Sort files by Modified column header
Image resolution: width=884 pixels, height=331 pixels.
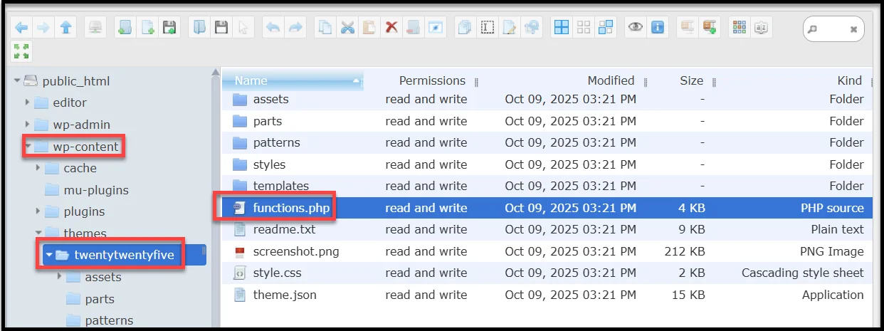[x=611, y=80]
